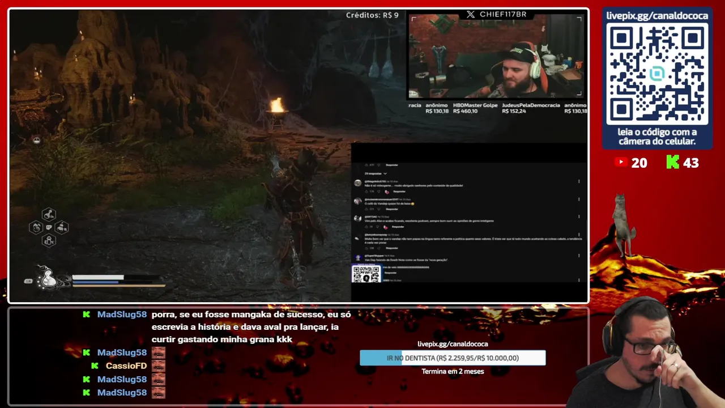Click creator heart on 'Vim pelo Alan' comment
The height and width of the screenshot is (408, 725).
pyautogui.click(x=385, y=227)
